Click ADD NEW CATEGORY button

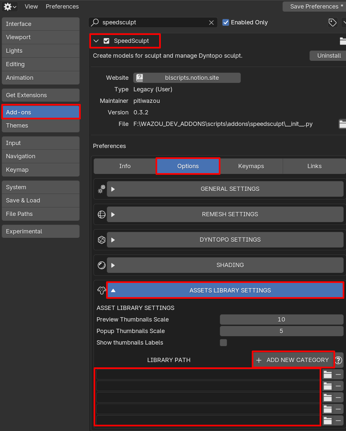294,360
